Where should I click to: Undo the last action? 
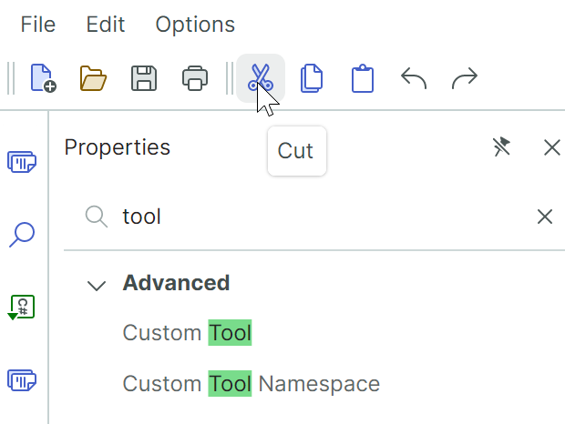point(414,78)
